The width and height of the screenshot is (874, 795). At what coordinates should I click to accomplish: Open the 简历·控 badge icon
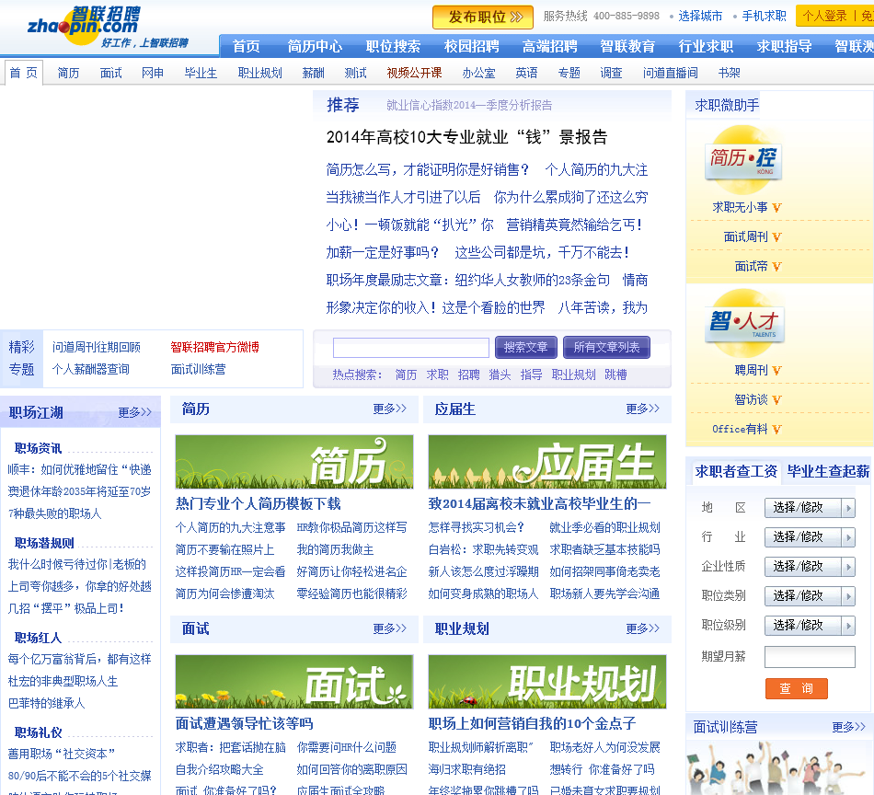click(x=743, y=159)
